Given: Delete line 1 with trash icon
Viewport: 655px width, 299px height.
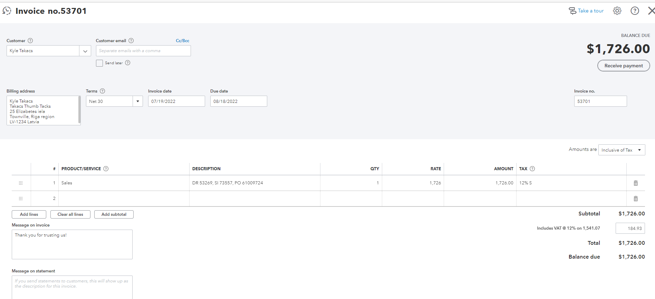Looking at the screenshot, I should 636,183.
